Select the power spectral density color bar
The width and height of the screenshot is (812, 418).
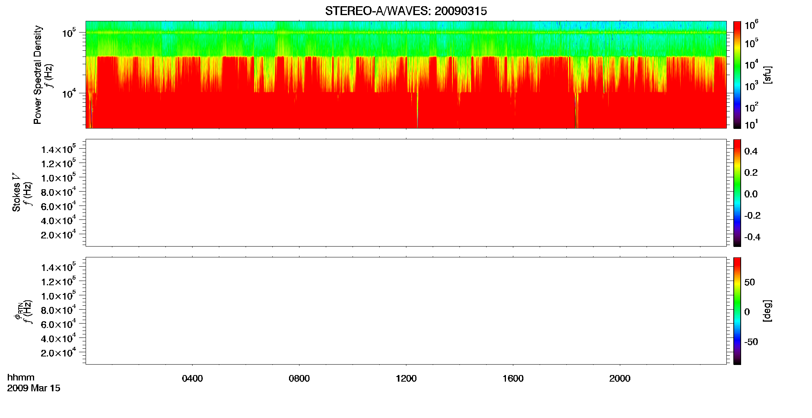[737, 75]
